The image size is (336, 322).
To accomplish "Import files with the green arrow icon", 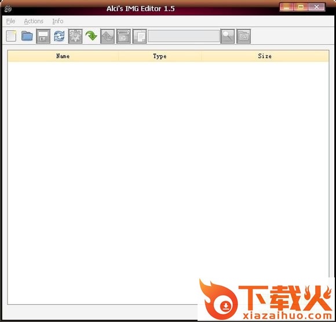I will click(92, 36).
